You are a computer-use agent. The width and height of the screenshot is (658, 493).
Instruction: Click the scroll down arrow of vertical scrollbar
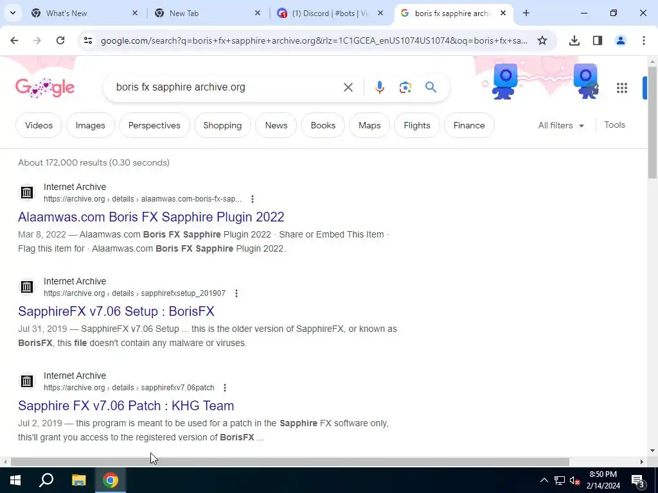652,451
